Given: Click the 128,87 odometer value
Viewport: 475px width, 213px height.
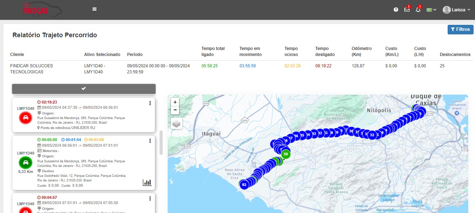Looking at the screenshot, I should click(x=358, y=66).
